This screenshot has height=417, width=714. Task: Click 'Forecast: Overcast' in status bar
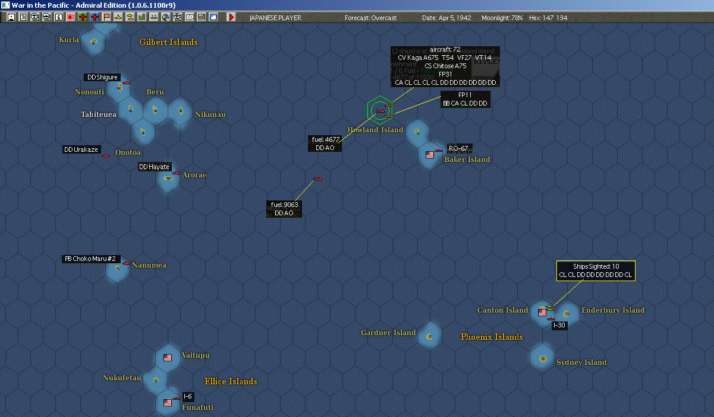pyautogui.click(x=370, y=18)
